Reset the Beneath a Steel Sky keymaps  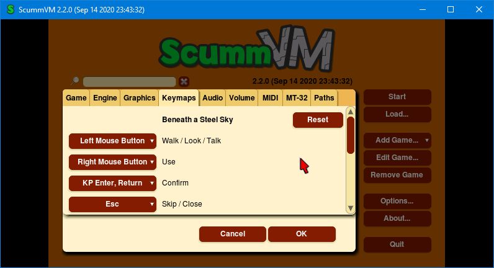point(318,120)
